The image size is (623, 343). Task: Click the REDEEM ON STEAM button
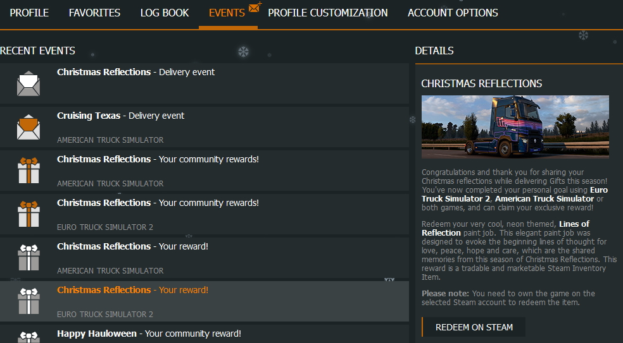[x=474, y=327]
